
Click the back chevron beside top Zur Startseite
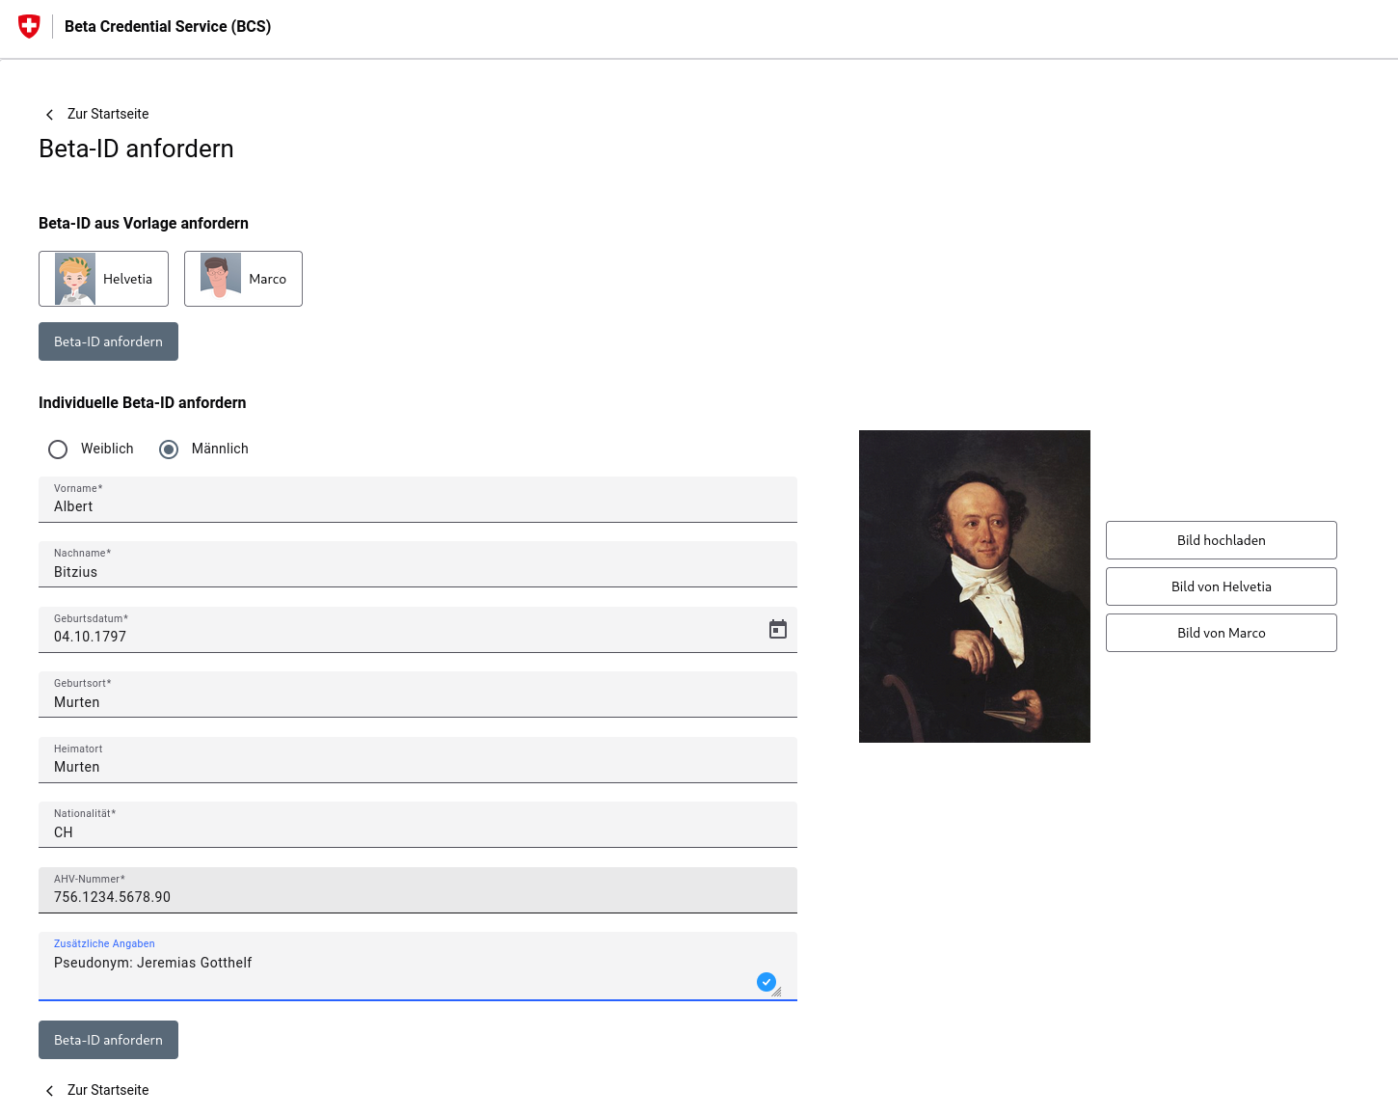pyautogui.click(x=49, y=115)
